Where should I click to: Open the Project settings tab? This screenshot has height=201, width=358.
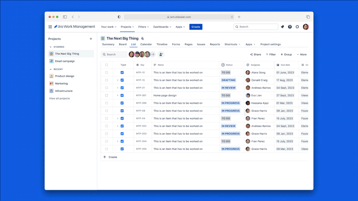[271, 44]
